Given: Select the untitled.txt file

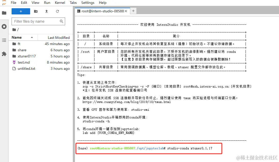Looking at the screenshot, I should click(x=41, y=69).
